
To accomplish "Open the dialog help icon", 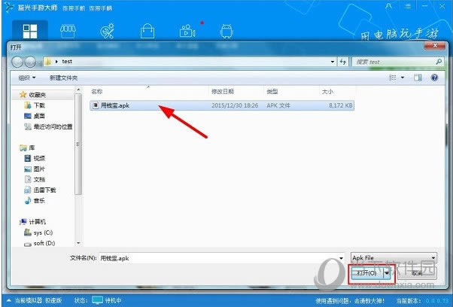I will coord(434,78).
